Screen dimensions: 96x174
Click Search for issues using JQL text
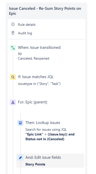[x=46, y=129]
